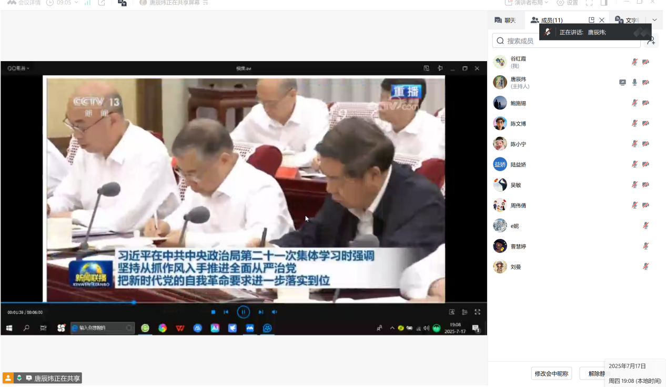
Task: Pop out the members panel window
Action: pyautogui.click(x=591, y=20)
